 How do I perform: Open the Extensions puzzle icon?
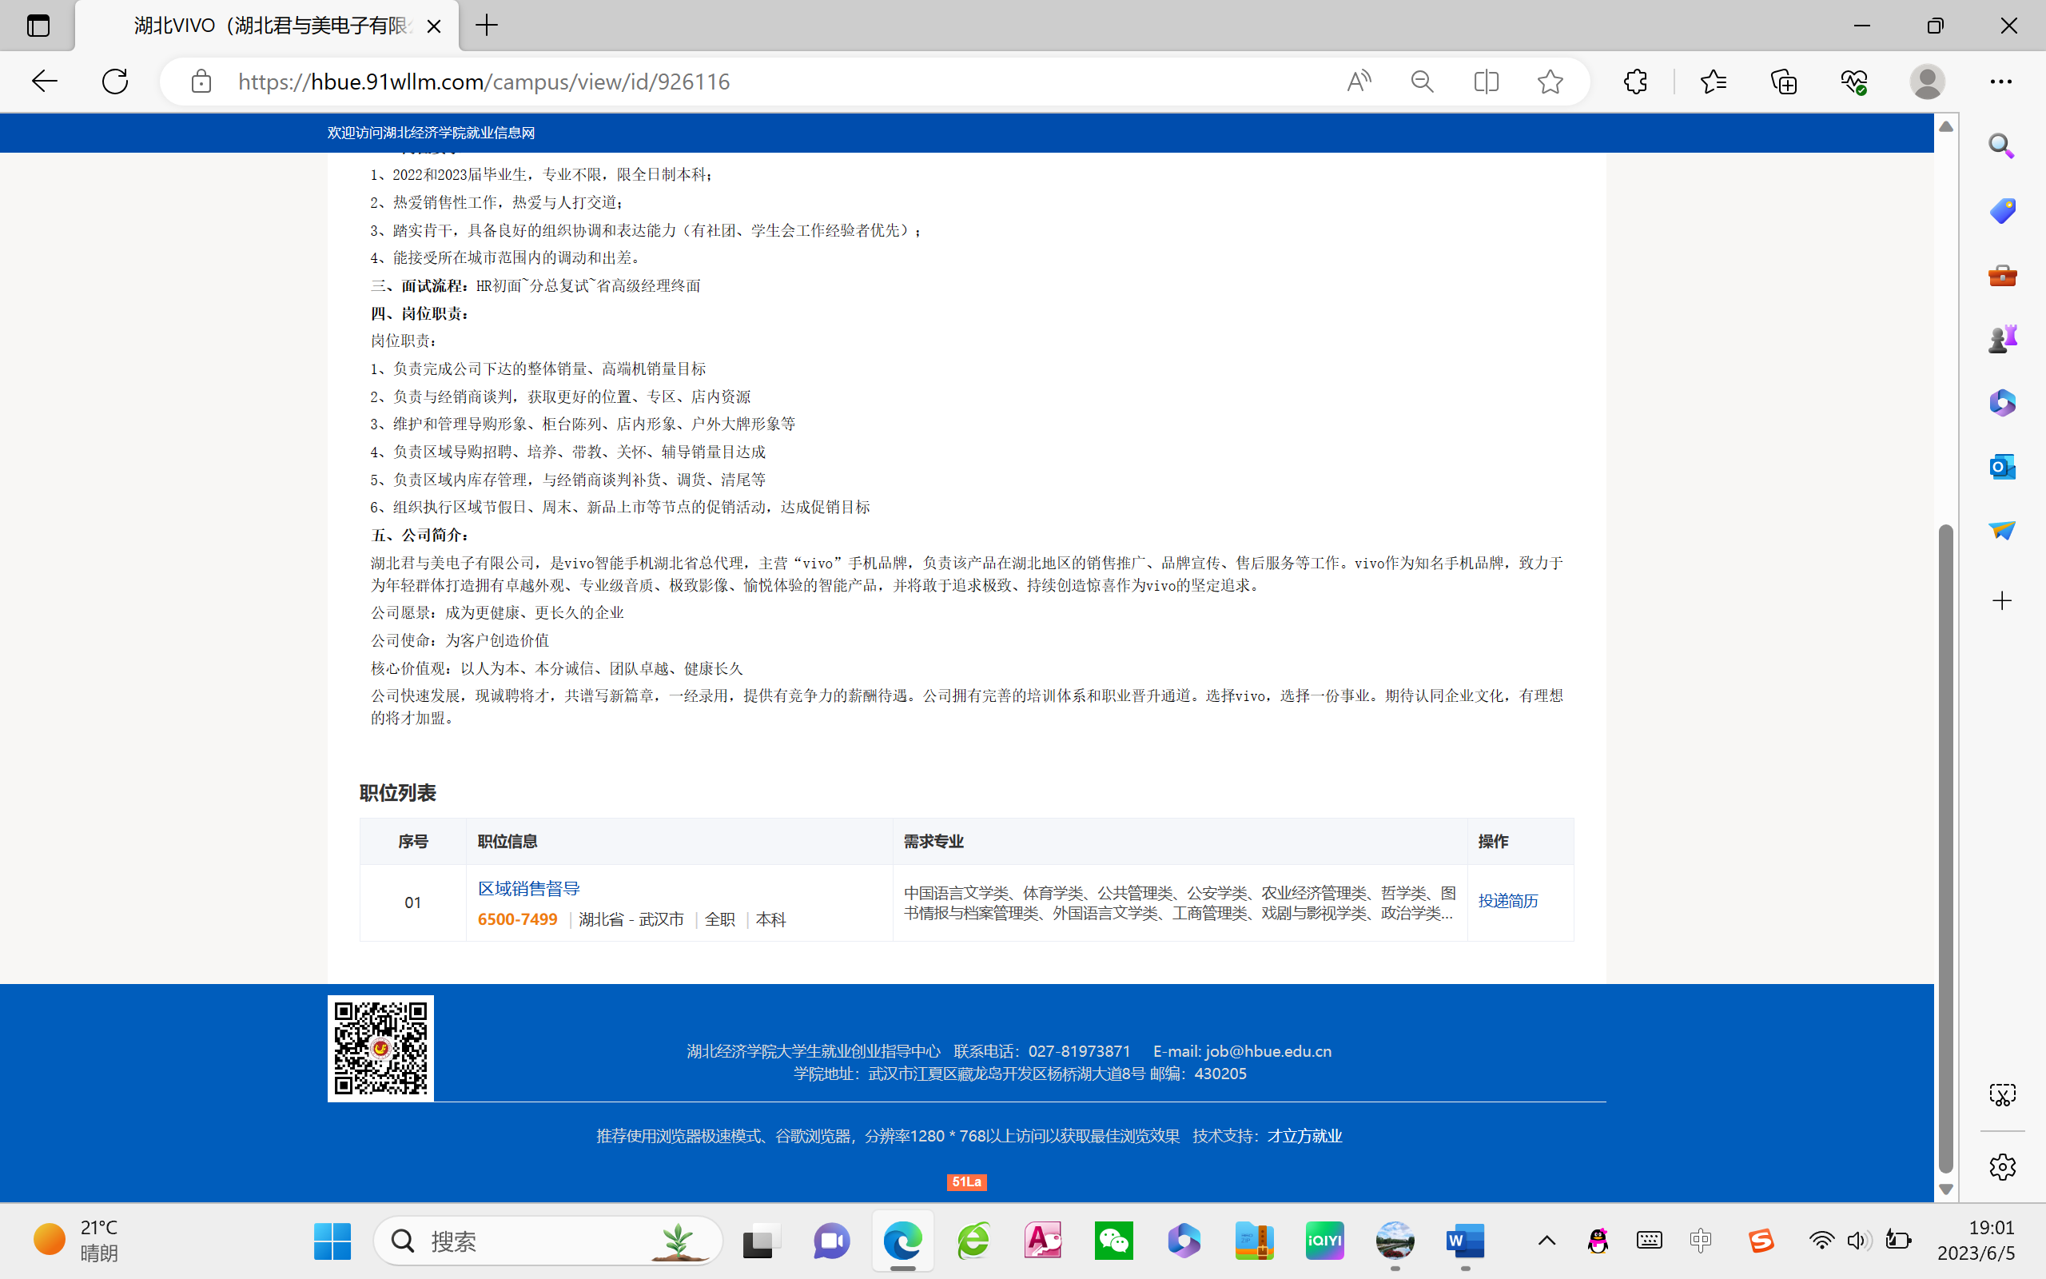pos(1635,82)
